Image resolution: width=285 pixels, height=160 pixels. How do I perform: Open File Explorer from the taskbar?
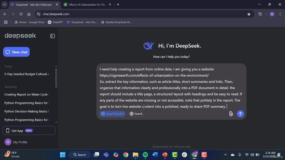point(135,155)
